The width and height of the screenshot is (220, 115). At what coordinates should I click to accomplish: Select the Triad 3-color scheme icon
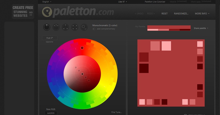pos(65,27)
